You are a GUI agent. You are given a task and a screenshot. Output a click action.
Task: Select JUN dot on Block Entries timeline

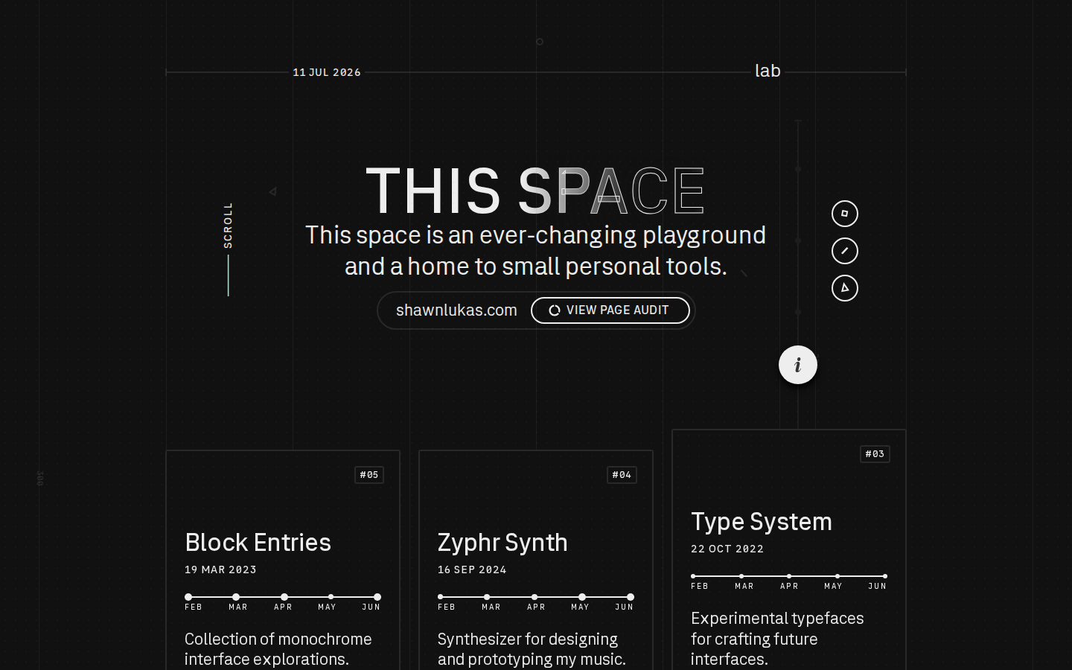point(377,597)
